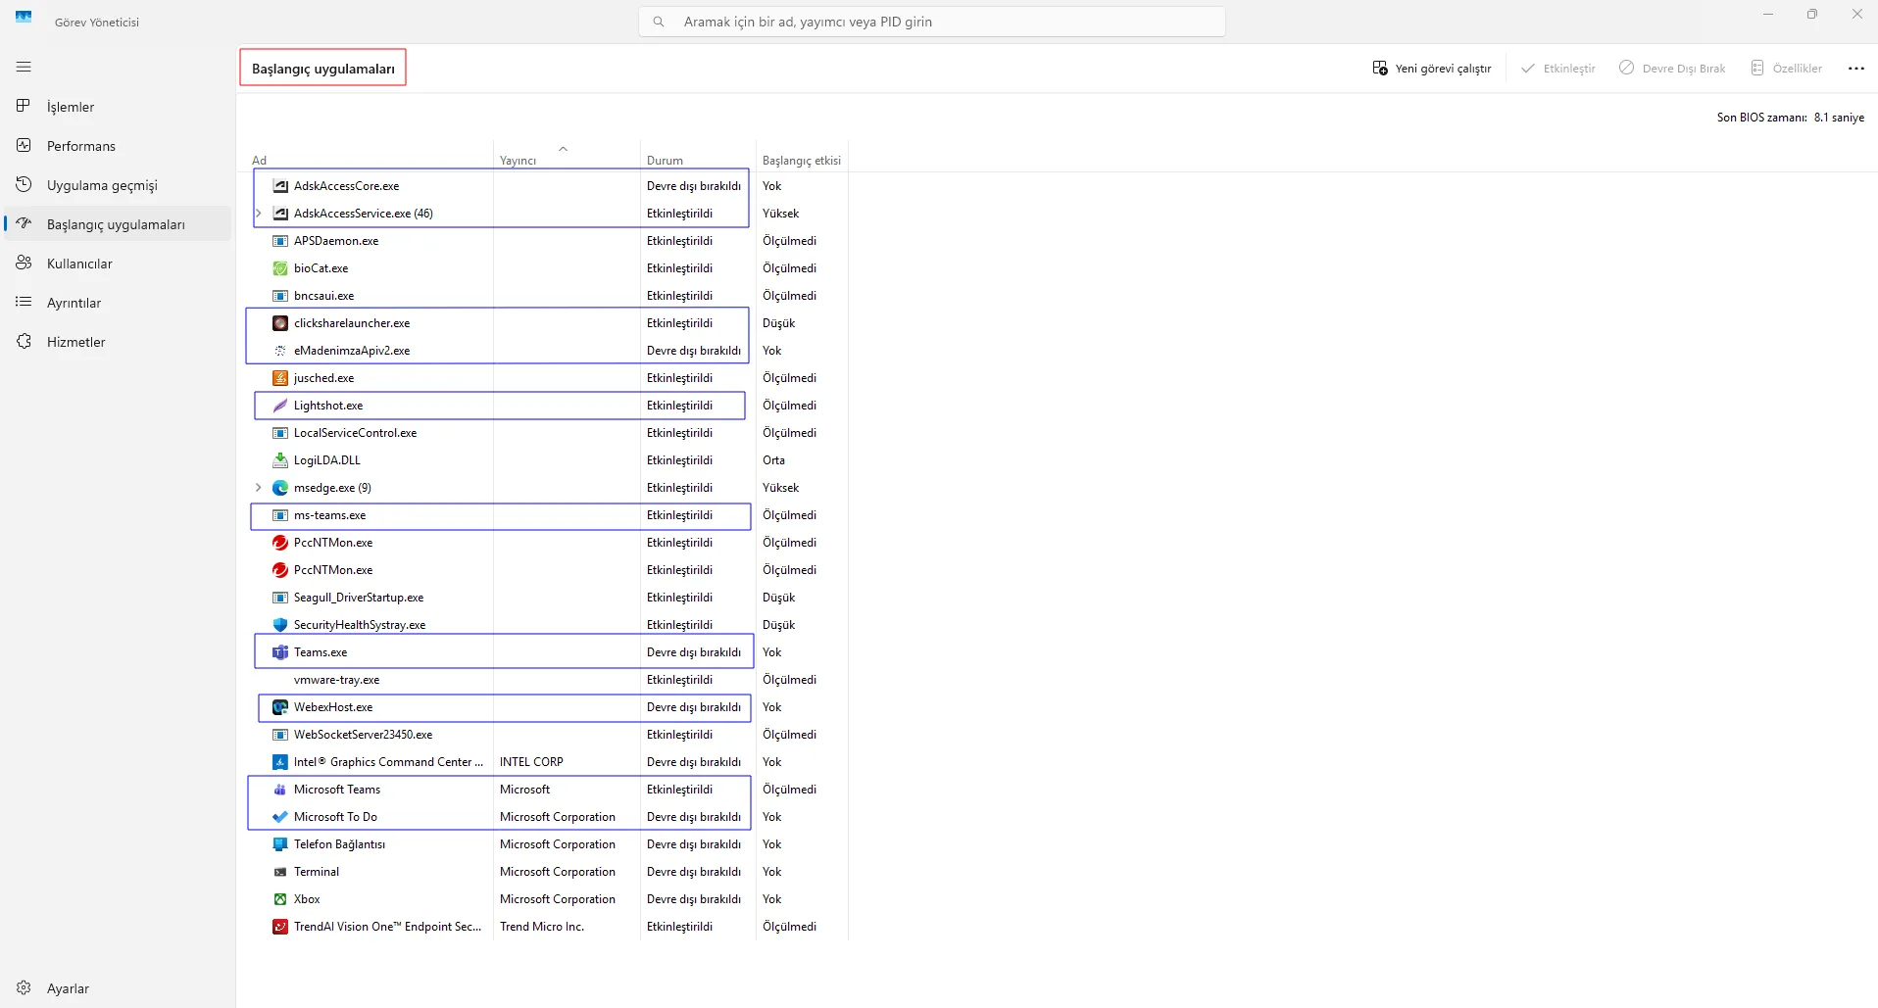The height and width of the screenshot is (1008, 1878).
Task: Click the Xbox app icon
Action: [x=280, y=899]
